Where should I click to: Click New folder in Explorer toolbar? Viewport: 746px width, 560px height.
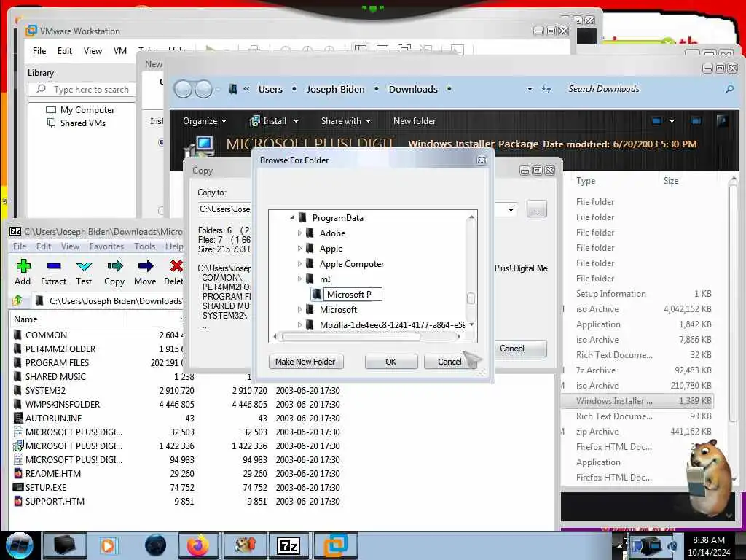(415, 121)
